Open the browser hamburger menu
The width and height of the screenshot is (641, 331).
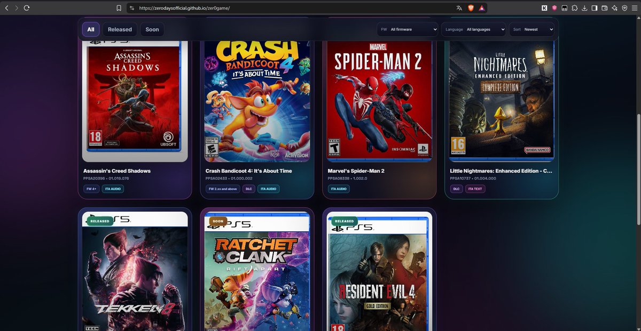pos(635,8)
